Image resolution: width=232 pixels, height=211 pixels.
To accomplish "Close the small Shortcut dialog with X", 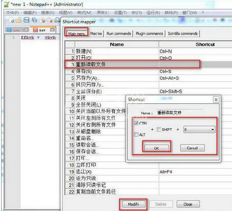I will (216, 100).
